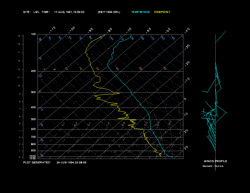Click the yellow 'DEWPOINT' legend label

162,12
